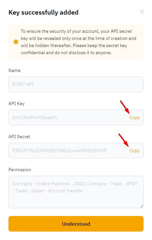Viewport: 152px width, 240px height.
Task: Click the API Key text ZctLC9nBHoYJ6ya6Yv
Action: point(35,117)
